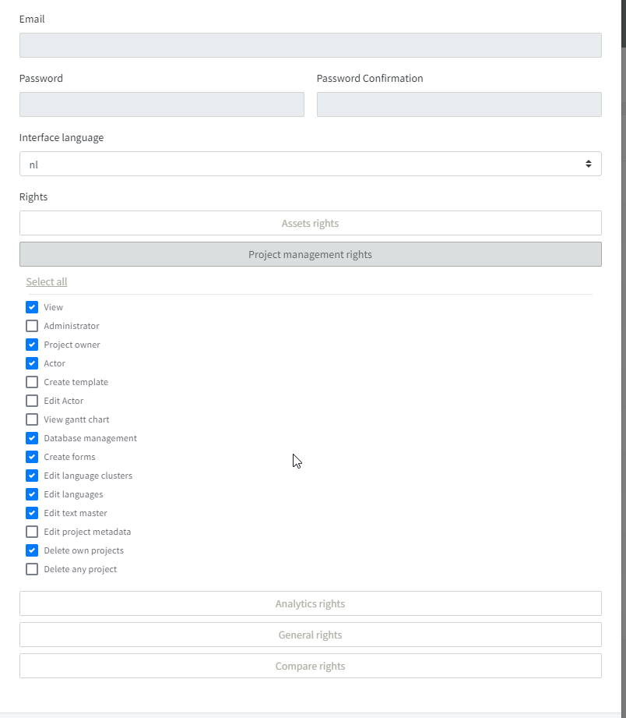626x718 pixels.
Task: Check the Administrator checkbox
Action: (x=32, y=326)
